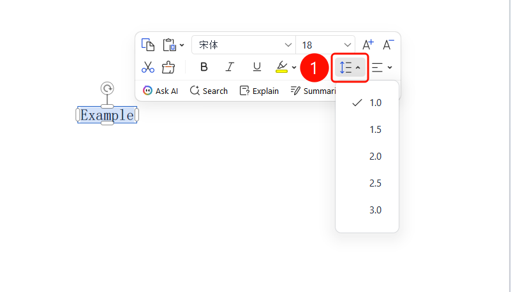Apply the yellow highlight color
Image resolution: width=511 pixels, height=292 pixels.
(x=281, y=67)
